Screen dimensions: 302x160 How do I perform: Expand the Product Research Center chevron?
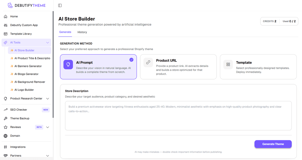point(48,99)
